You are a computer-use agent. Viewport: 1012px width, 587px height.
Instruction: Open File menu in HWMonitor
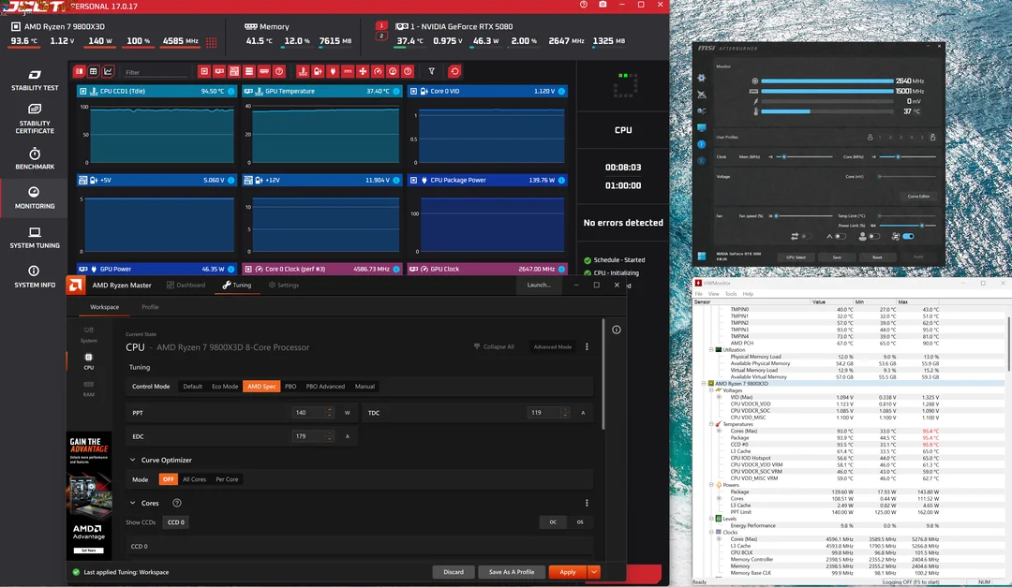pyautogui.click(x=698, y=294)
